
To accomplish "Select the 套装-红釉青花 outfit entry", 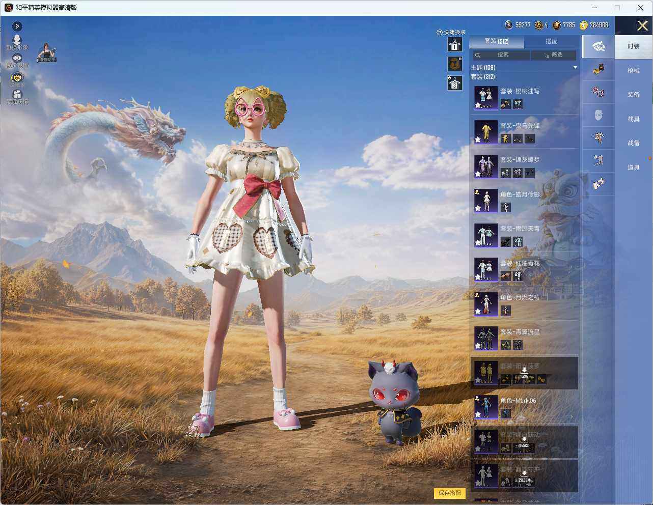I will (x=524, y=269).
